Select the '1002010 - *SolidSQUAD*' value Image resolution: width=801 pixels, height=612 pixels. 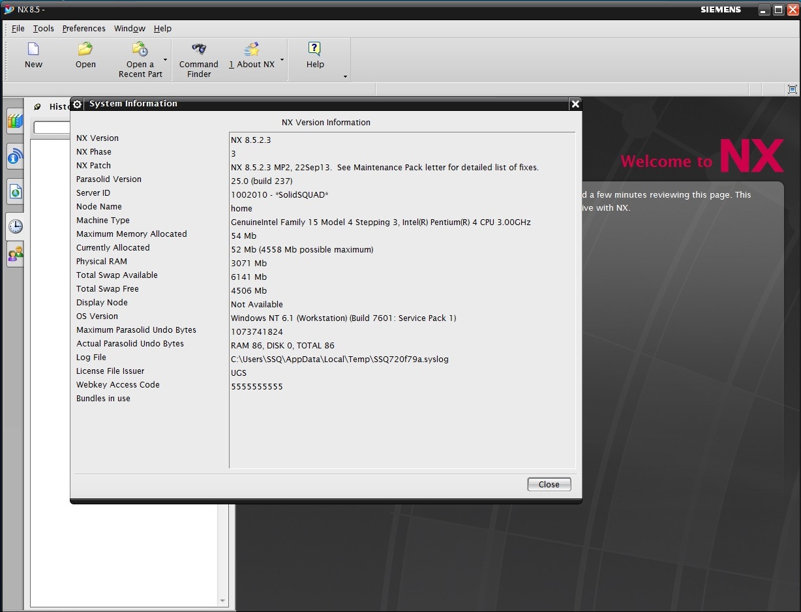pyautogui.click(x=279, y=194)
